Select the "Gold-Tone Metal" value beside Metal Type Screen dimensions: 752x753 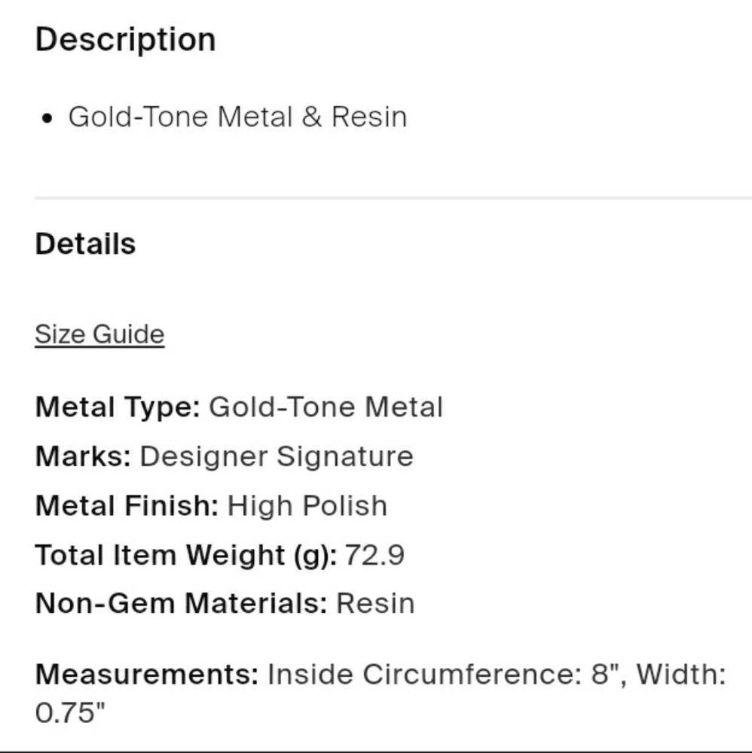click(326, 407)
